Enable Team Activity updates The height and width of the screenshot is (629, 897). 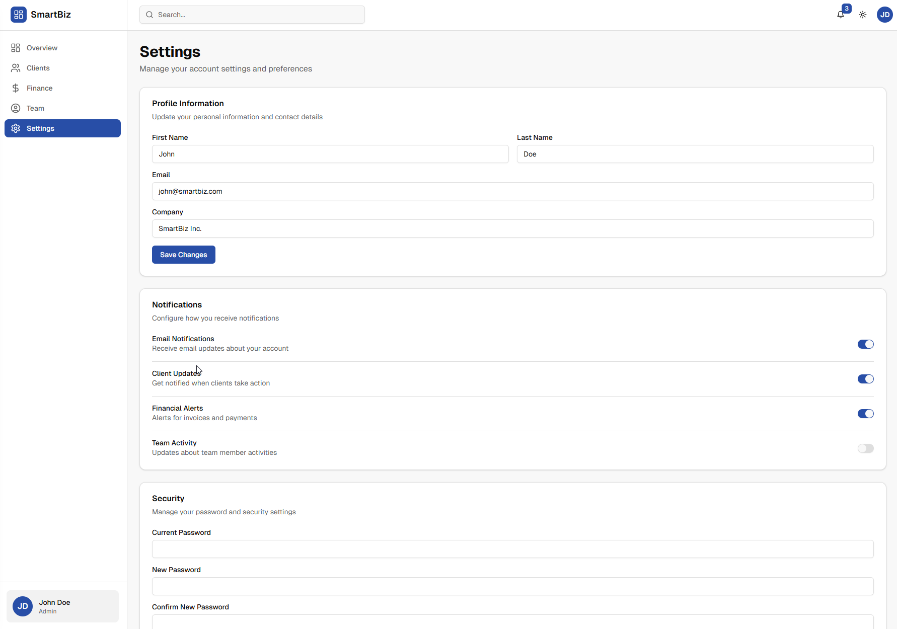tap(866, 448)
